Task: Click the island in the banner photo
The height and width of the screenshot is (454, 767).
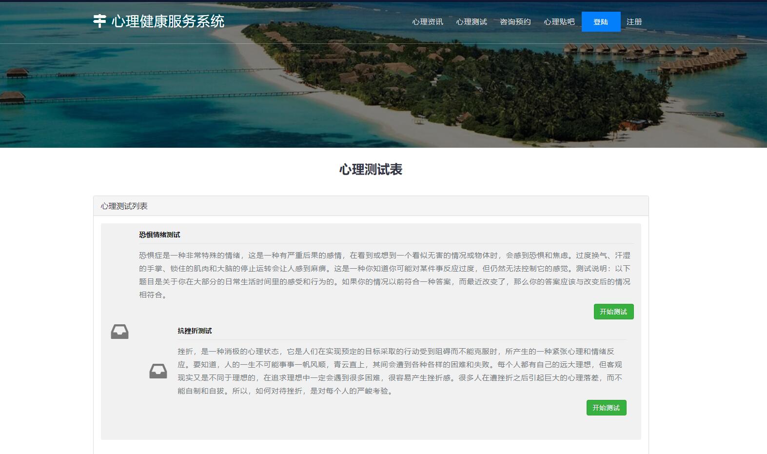Action: pyautogui.click(x=439, y=88)
